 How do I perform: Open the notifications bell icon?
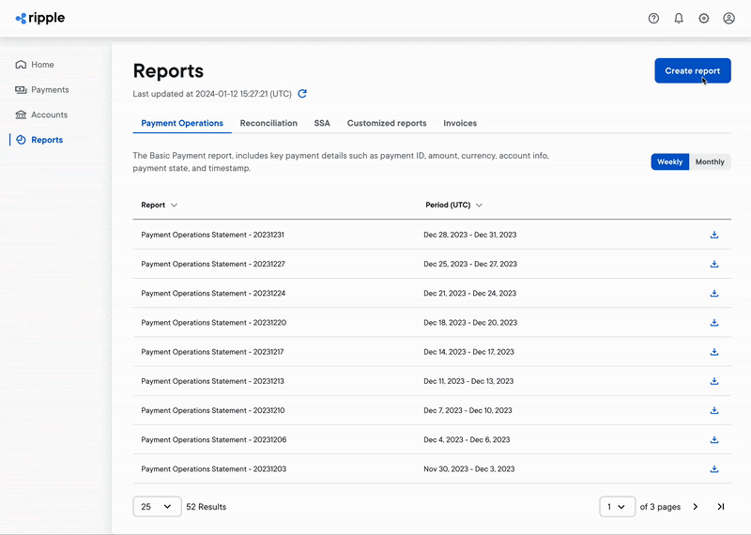[679, 18]
